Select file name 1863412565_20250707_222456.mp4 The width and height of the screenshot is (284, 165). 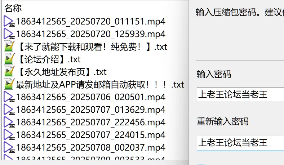pos(91,122)
